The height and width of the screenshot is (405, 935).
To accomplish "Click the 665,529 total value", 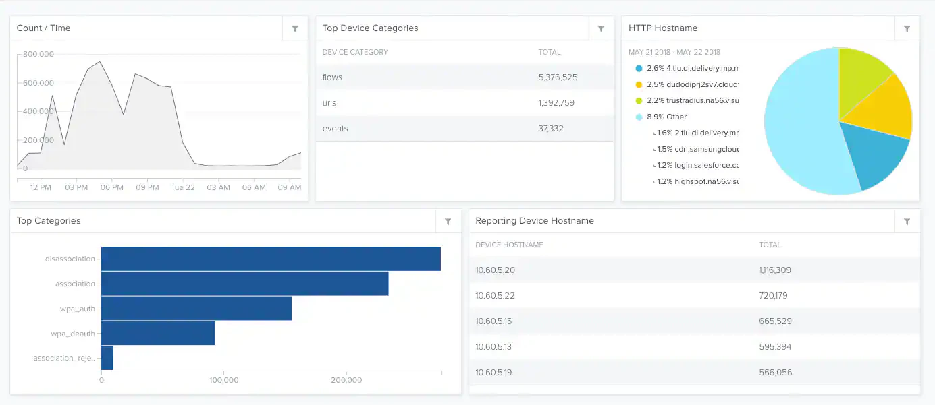I will coord(775,321).
